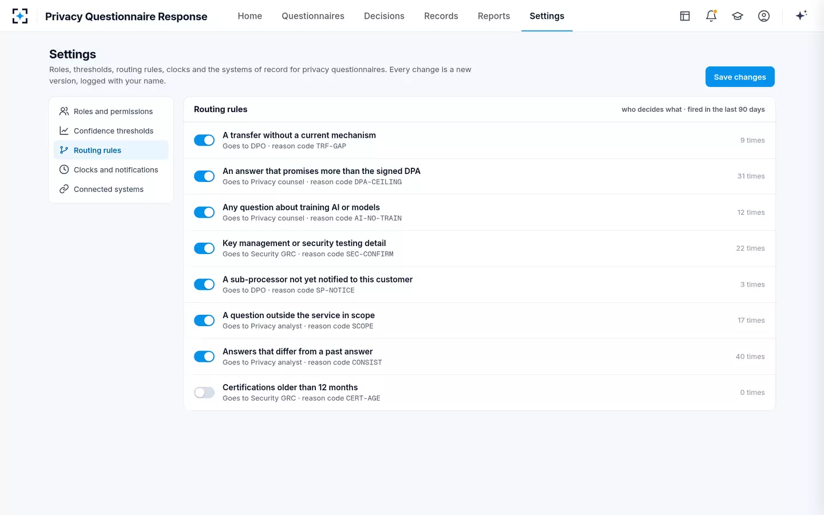824x515 pixels.
Task: Click the 'Privacy Questionnaire Response' title
Action: tap(126, 17)
